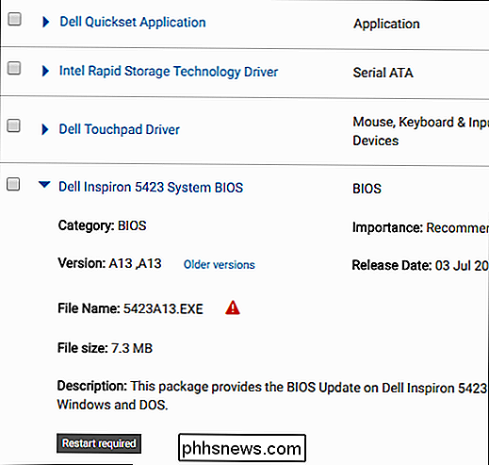The width and height of the screenshot is (489, 465).
Task: Click the file name 5423A13.EXE text
Action: point(163,308)
